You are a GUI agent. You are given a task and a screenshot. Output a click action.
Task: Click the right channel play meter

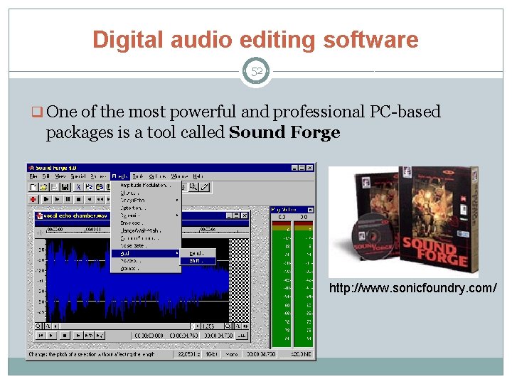pyautogui.click(x=304, y=284)
